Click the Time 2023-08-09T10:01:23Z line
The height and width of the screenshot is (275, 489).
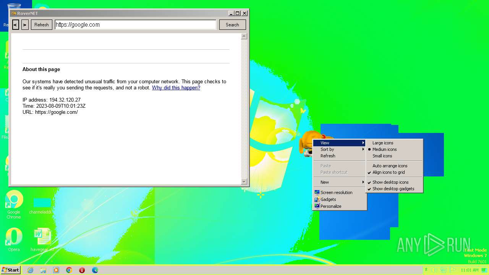[x=54, y=106]
